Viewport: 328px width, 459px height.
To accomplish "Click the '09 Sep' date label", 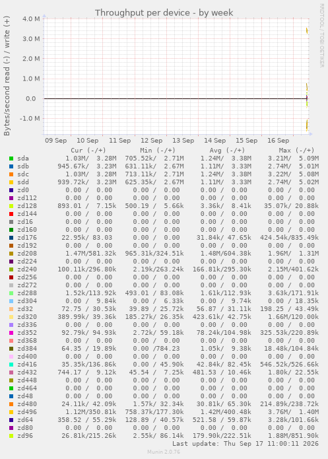I will pyautogui.click(x=56, y=141).
